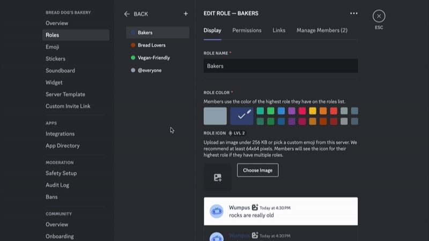Click the ESC close circle icon
This screenshot has height=241, width=429.
(x=379, y=16)
